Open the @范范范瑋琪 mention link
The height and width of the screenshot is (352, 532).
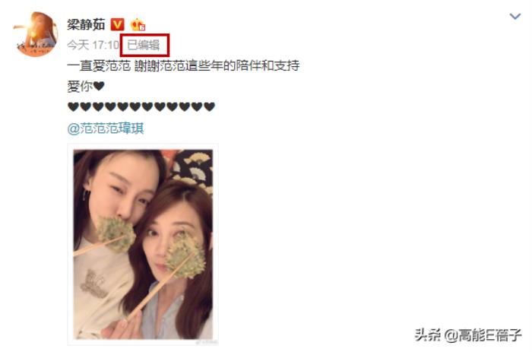(106, 128)
